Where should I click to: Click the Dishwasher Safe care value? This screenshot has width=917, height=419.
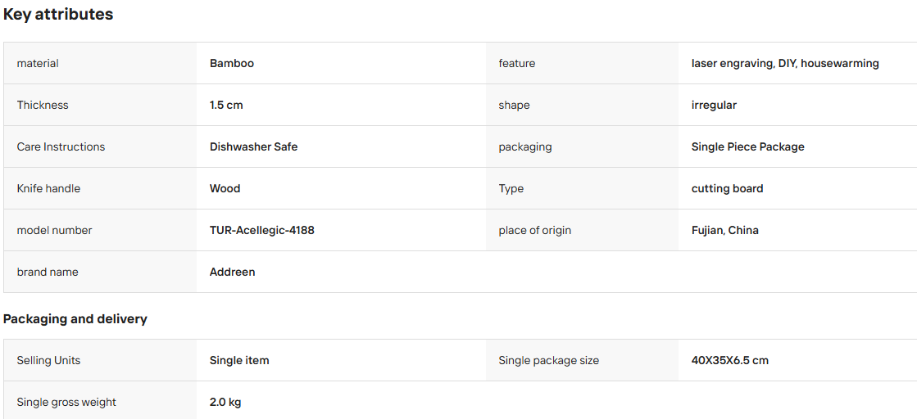coord(254,146)
